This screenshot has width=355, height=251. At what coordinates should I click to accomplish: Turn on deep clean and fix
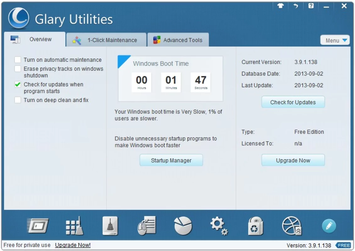(18, 100)
